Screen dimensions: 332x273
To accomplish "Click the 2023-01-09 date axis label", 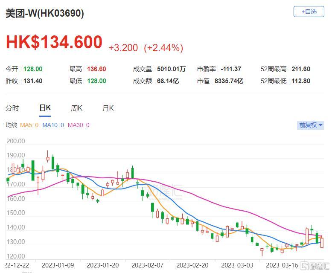I will click(58, 265).
